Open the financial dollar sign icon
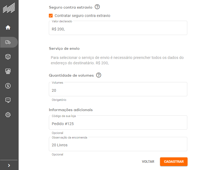This screenshot has height=170, width=197. (x=8, y=86)
